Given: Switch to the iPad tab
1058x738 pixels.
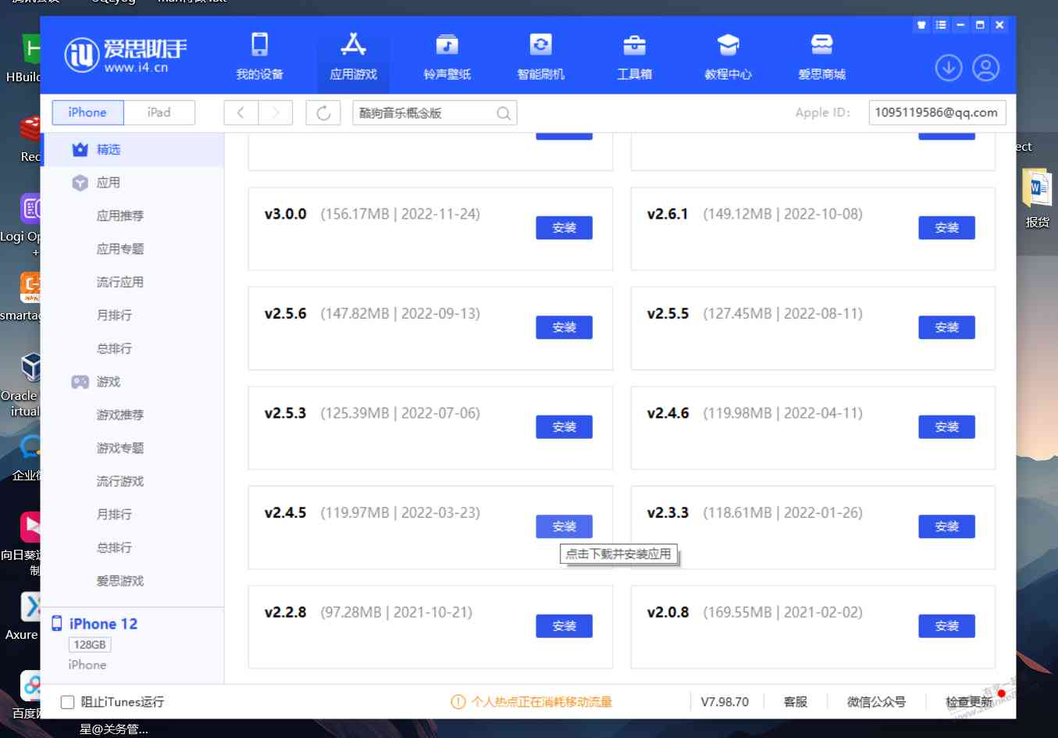Looking at the screenshot, I should coord(159,112).
